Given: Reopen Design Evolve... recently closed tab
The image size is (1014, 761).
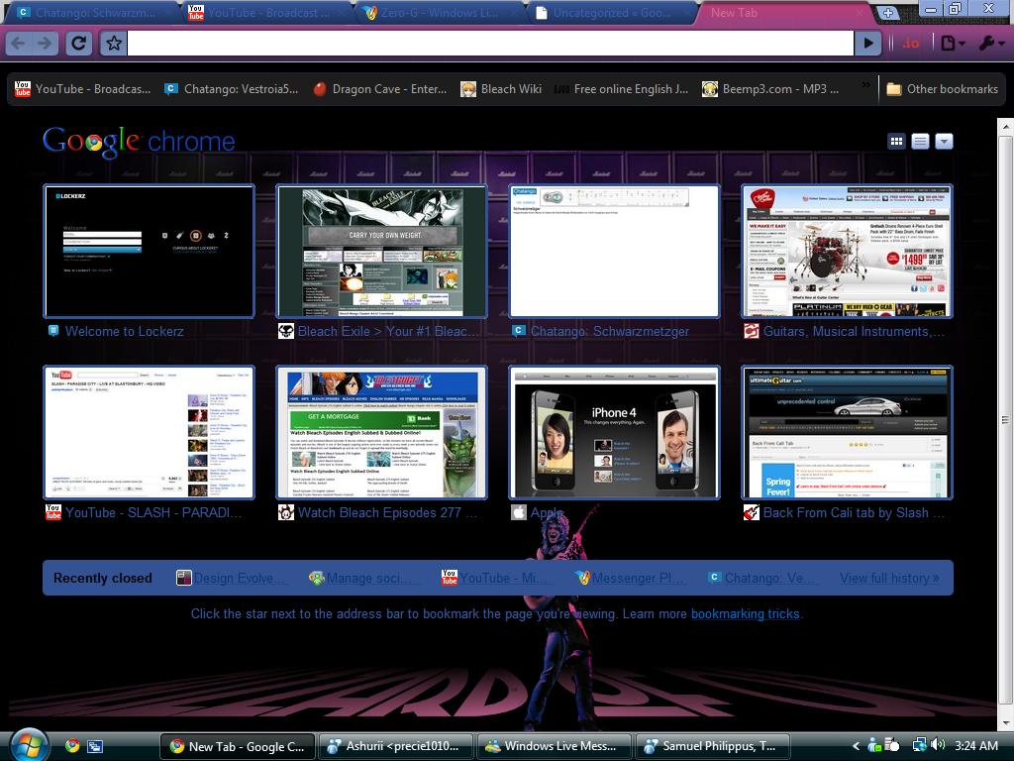Looking at the screenshot, I should (x=231, y=578).
